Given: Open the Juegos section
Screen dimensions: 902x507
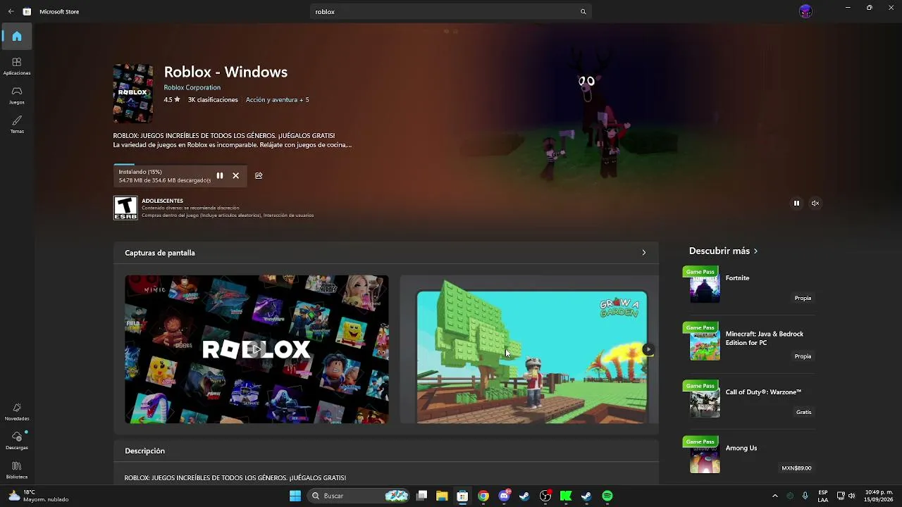Looking at the screenshot, I should pyautogui.click(x=17, y=95).
